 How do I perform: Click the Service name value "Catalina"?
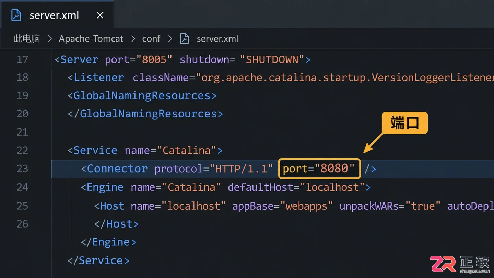[186, 150]
